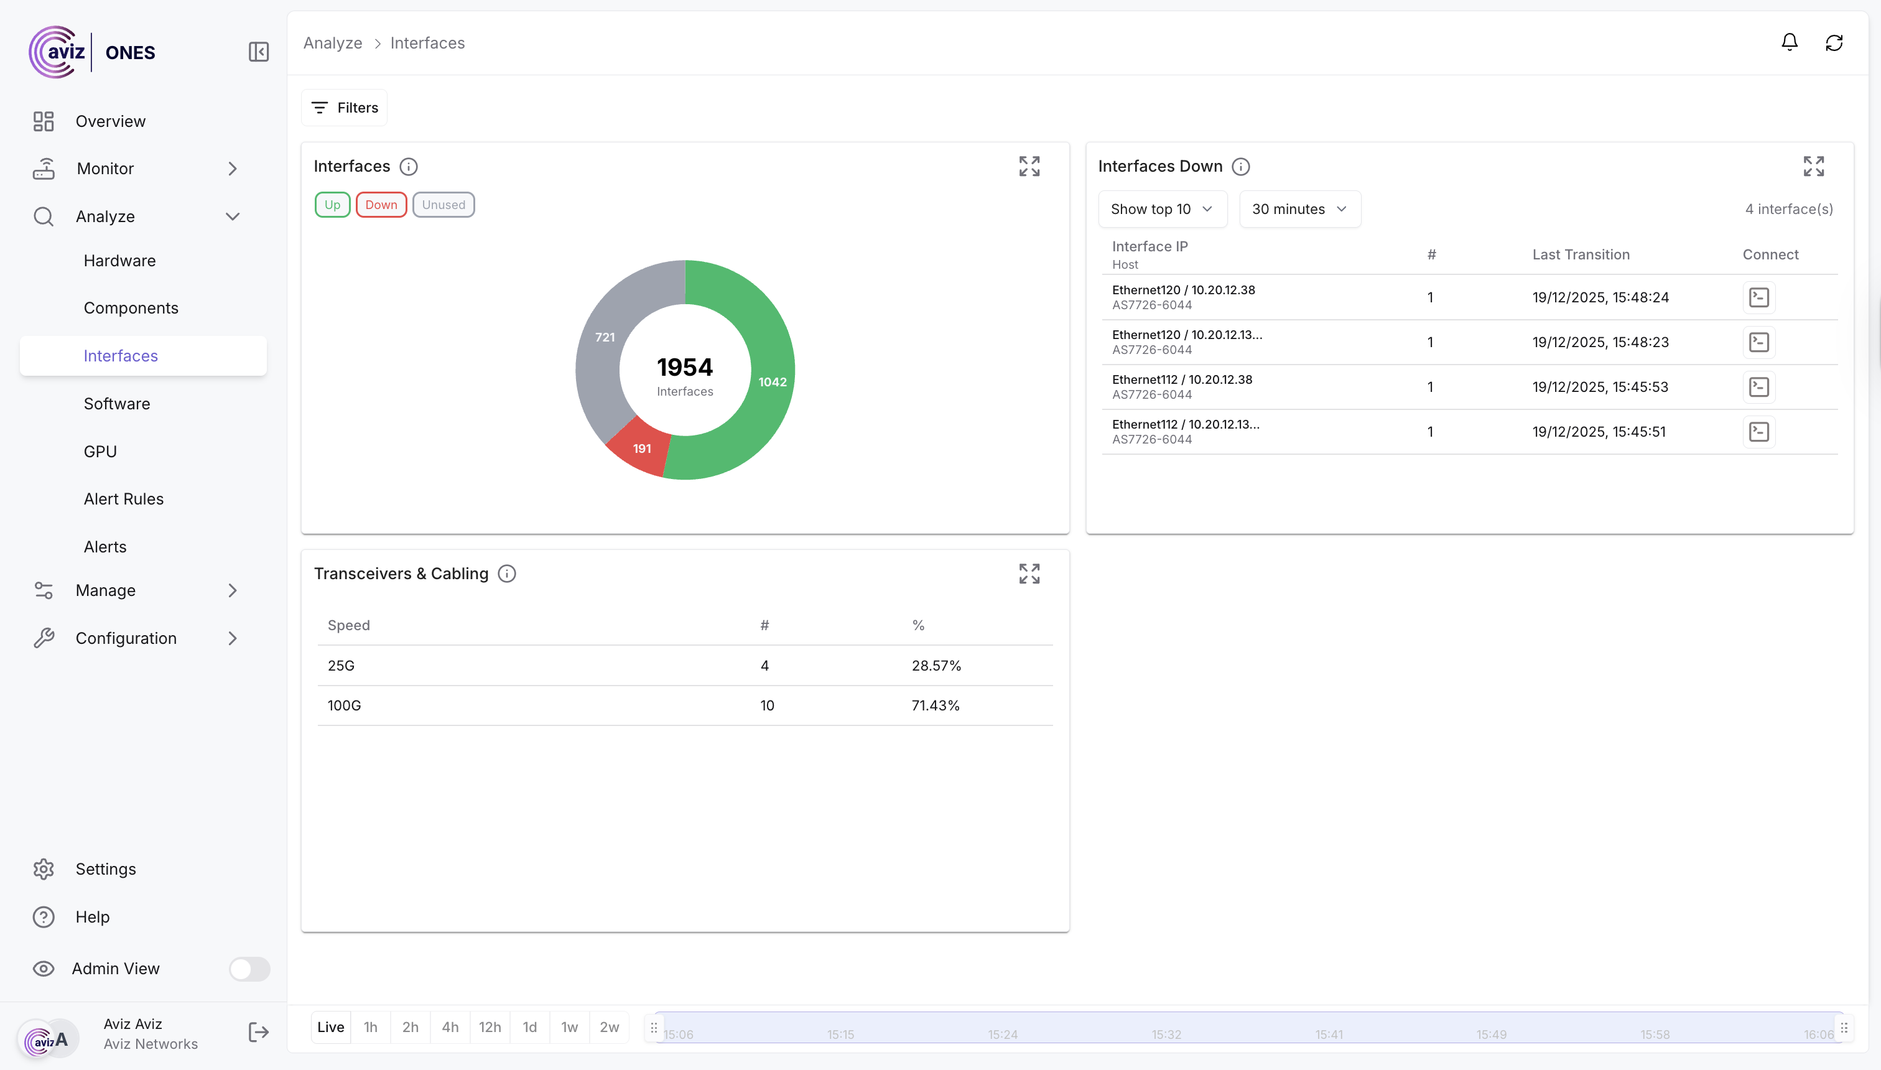Show info for Transceivers & Cabling
Viewport: 1881px width, 1070px height.
click(x=507, y=574)
